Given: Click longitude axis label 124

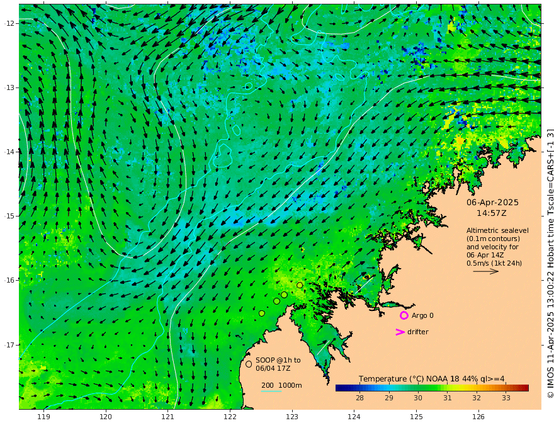Looking at the screenshot, I should coord(354,417).
